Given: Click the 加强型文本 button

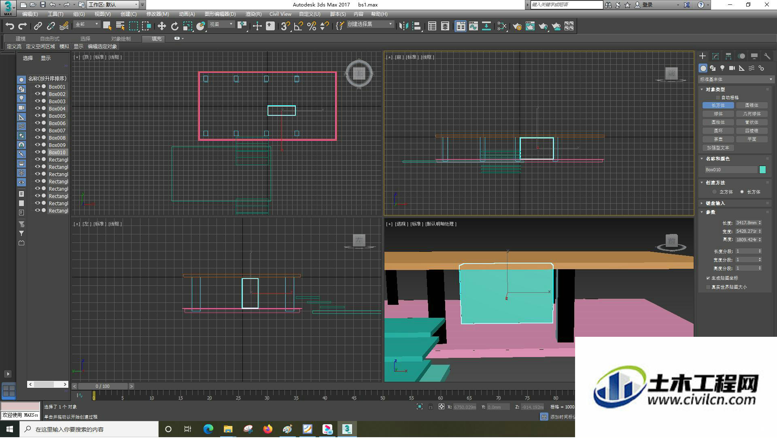Looking at the screenshot, I should coord(718,148).
